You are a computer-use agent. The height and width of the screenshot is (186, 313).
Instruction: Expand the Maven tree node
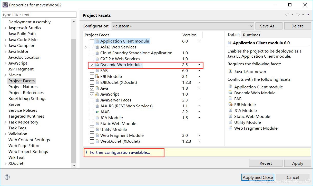[5, 75]
